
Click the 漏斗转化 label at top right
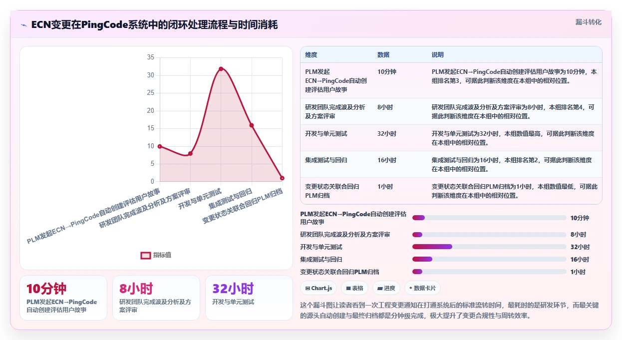589,22
